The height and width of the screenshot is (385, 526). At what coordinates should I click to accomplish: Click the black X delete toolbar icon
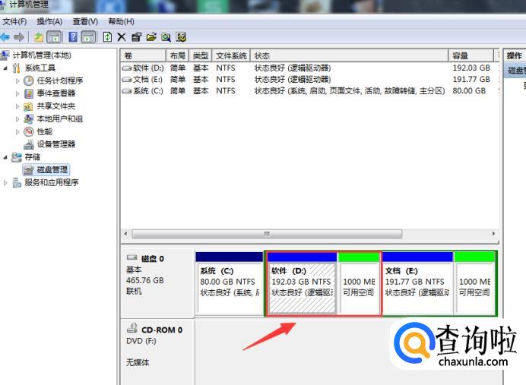click(122, 36)
